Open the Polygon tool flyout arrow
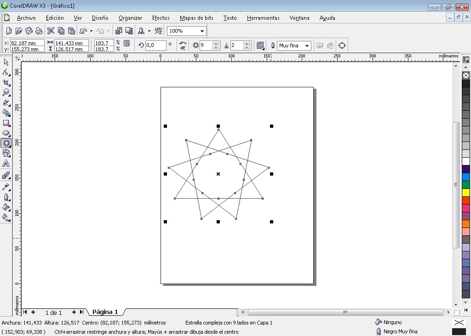 point(10,146)
